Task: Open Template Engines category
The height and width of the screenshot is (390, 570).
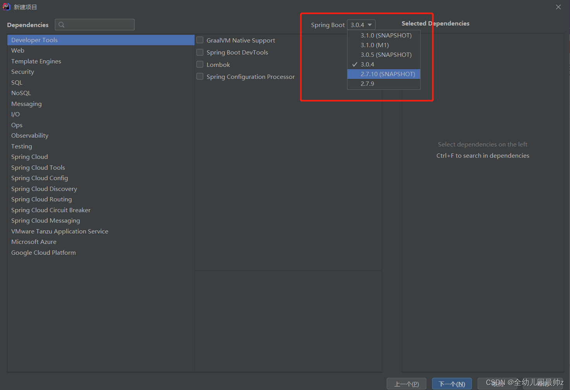Action: point(101,61)
